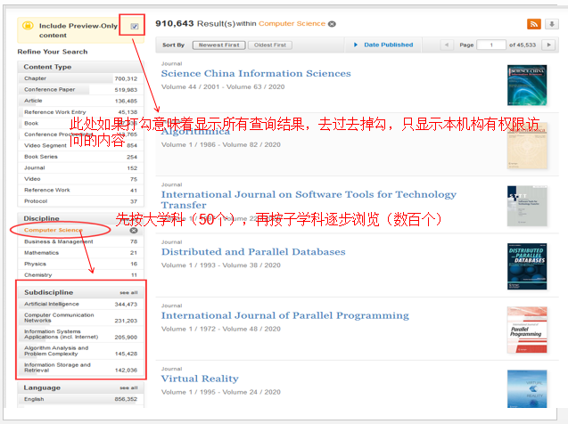Screen dimensions: 568x424
Task: Filter content type by Conference Paper
Action: (x=80, y=90)
